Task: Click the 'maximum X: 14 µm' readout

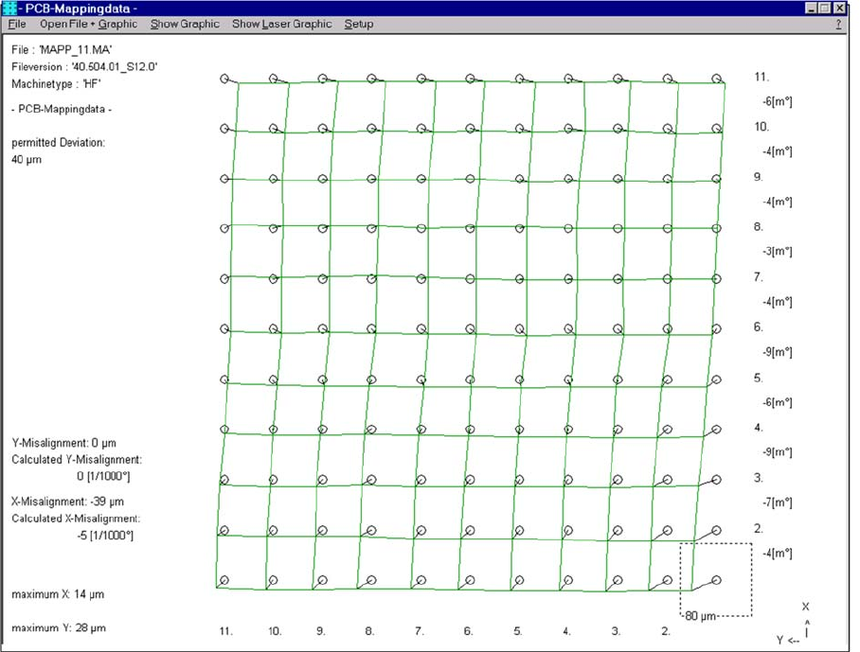Action: 58,594
